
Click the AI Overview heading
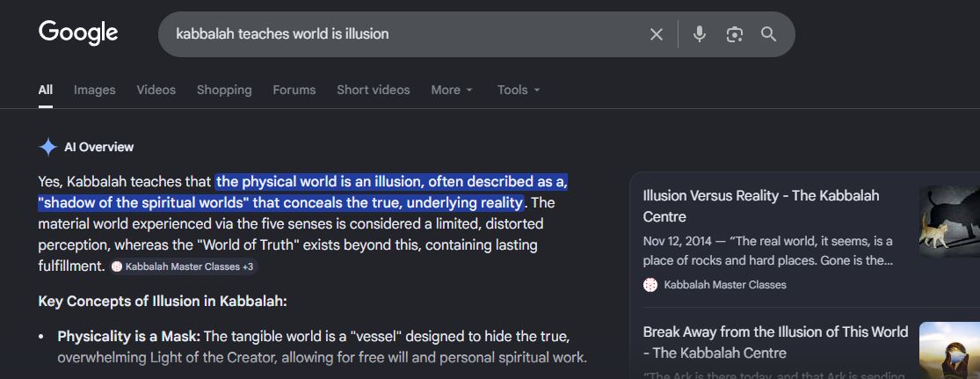pos(98,147)
